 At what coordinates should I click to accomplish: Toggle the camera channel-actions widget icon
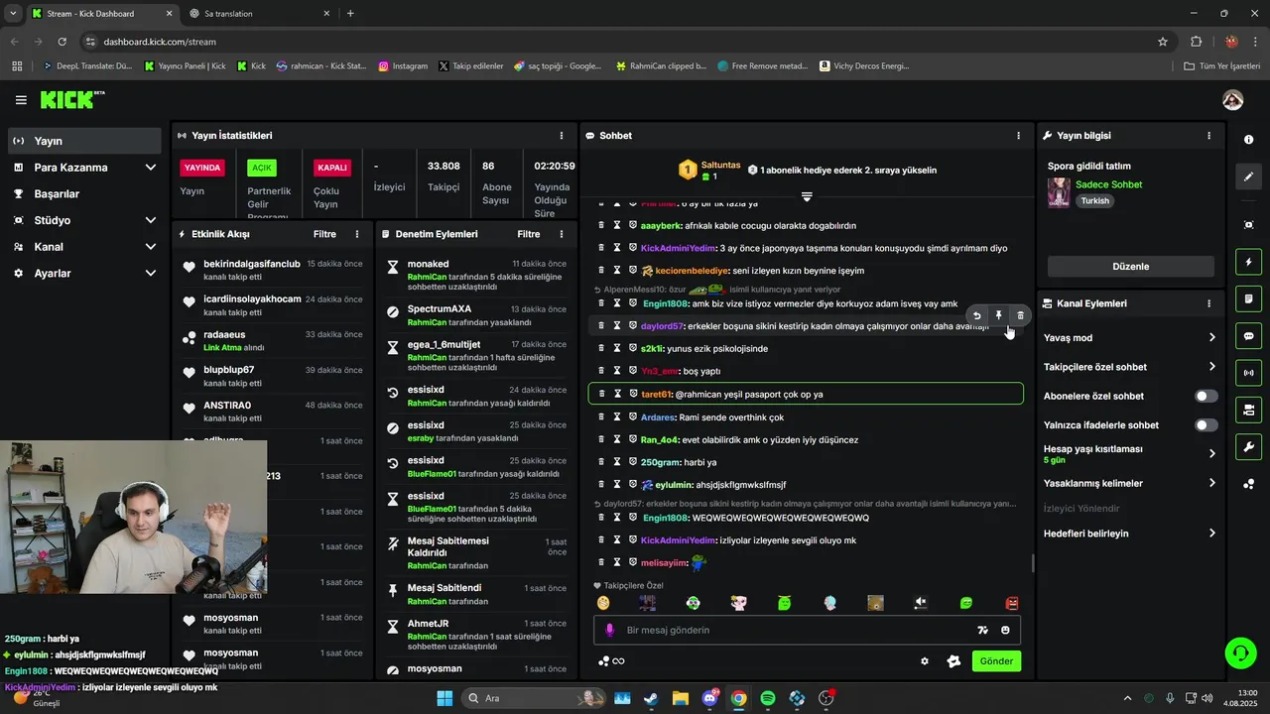pos(1249,410)
